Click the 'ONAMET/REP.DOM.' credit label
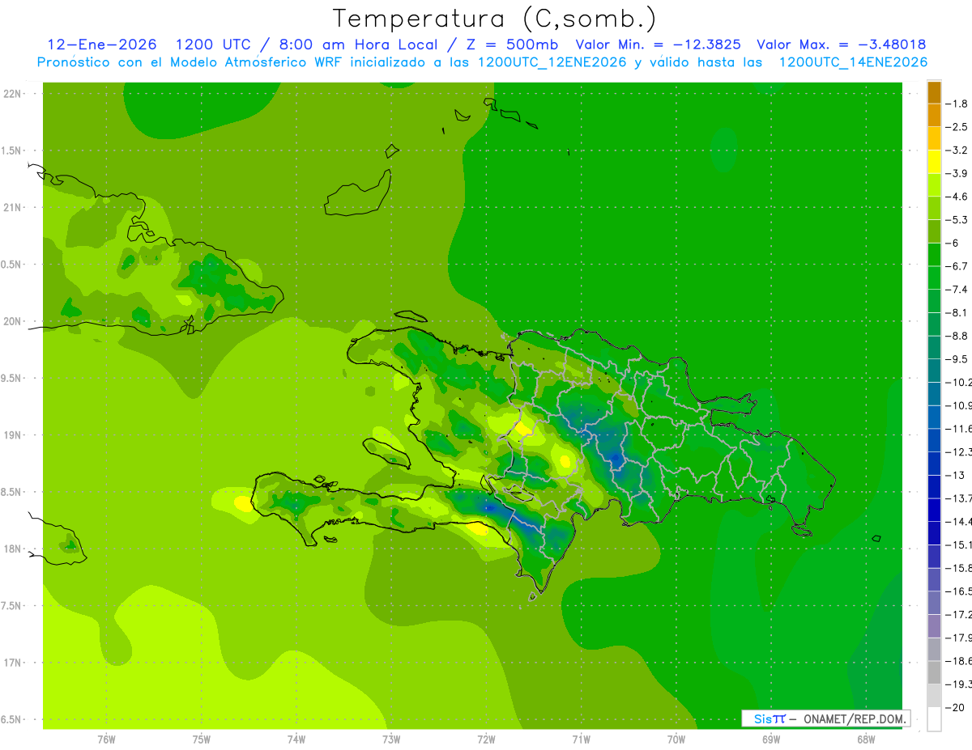The height and width of the screenshot is (750, 972). (x=855, y=718)
